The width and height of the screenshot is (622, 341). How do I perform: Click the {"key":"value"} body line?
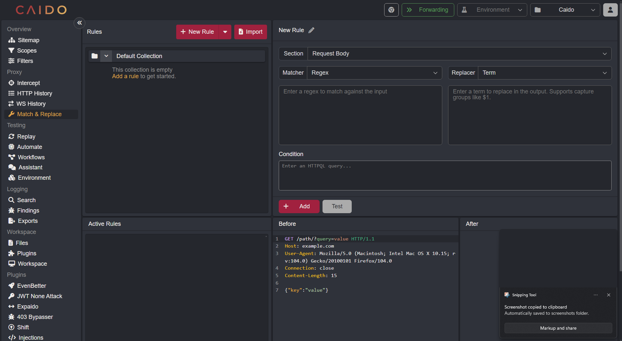pyautogui.click(x=307, y=290)
